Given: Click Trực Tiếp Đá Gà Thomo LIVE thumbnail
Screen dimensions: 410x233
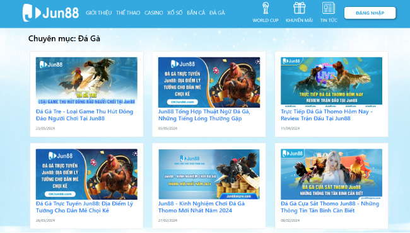Looking at the screenshot, I should tap(331, 82).
